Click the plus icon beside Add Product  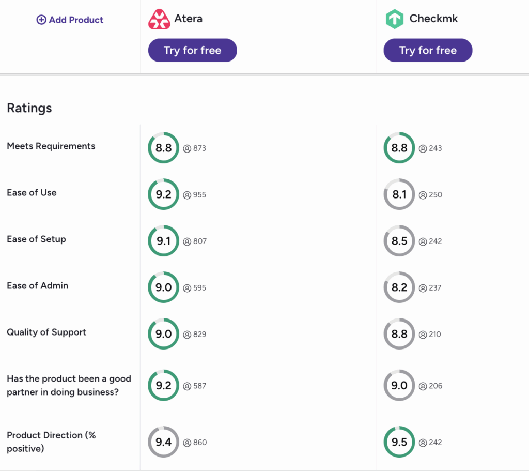point(41,20)
